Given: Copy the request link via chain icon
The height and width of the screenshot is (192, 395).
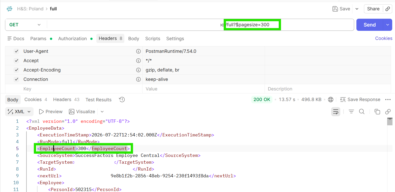Looking at the screenshot, I should click(388, 9).
